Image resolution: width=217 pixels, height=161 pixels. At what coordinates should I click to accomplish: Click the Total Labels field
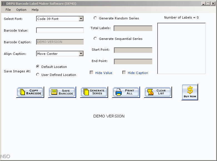pyautogui.click(x=133, y=28)
